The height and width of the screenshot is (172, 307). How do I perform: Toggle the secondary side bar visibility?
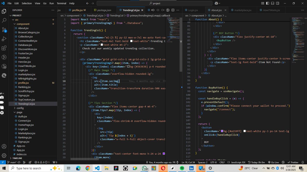pyautogui.click(x=278, y=3)
